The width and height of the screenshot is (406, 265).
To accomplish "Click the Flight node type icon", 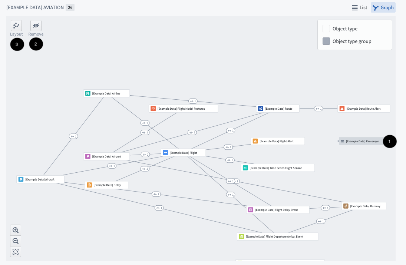I will (165, 152).
